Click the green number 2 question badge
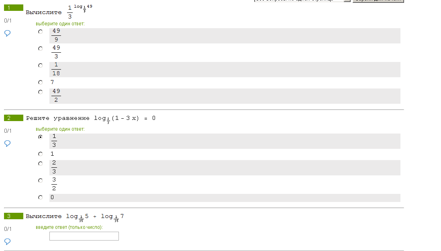This screenshot has height=251, width=441. pos(14,118)
